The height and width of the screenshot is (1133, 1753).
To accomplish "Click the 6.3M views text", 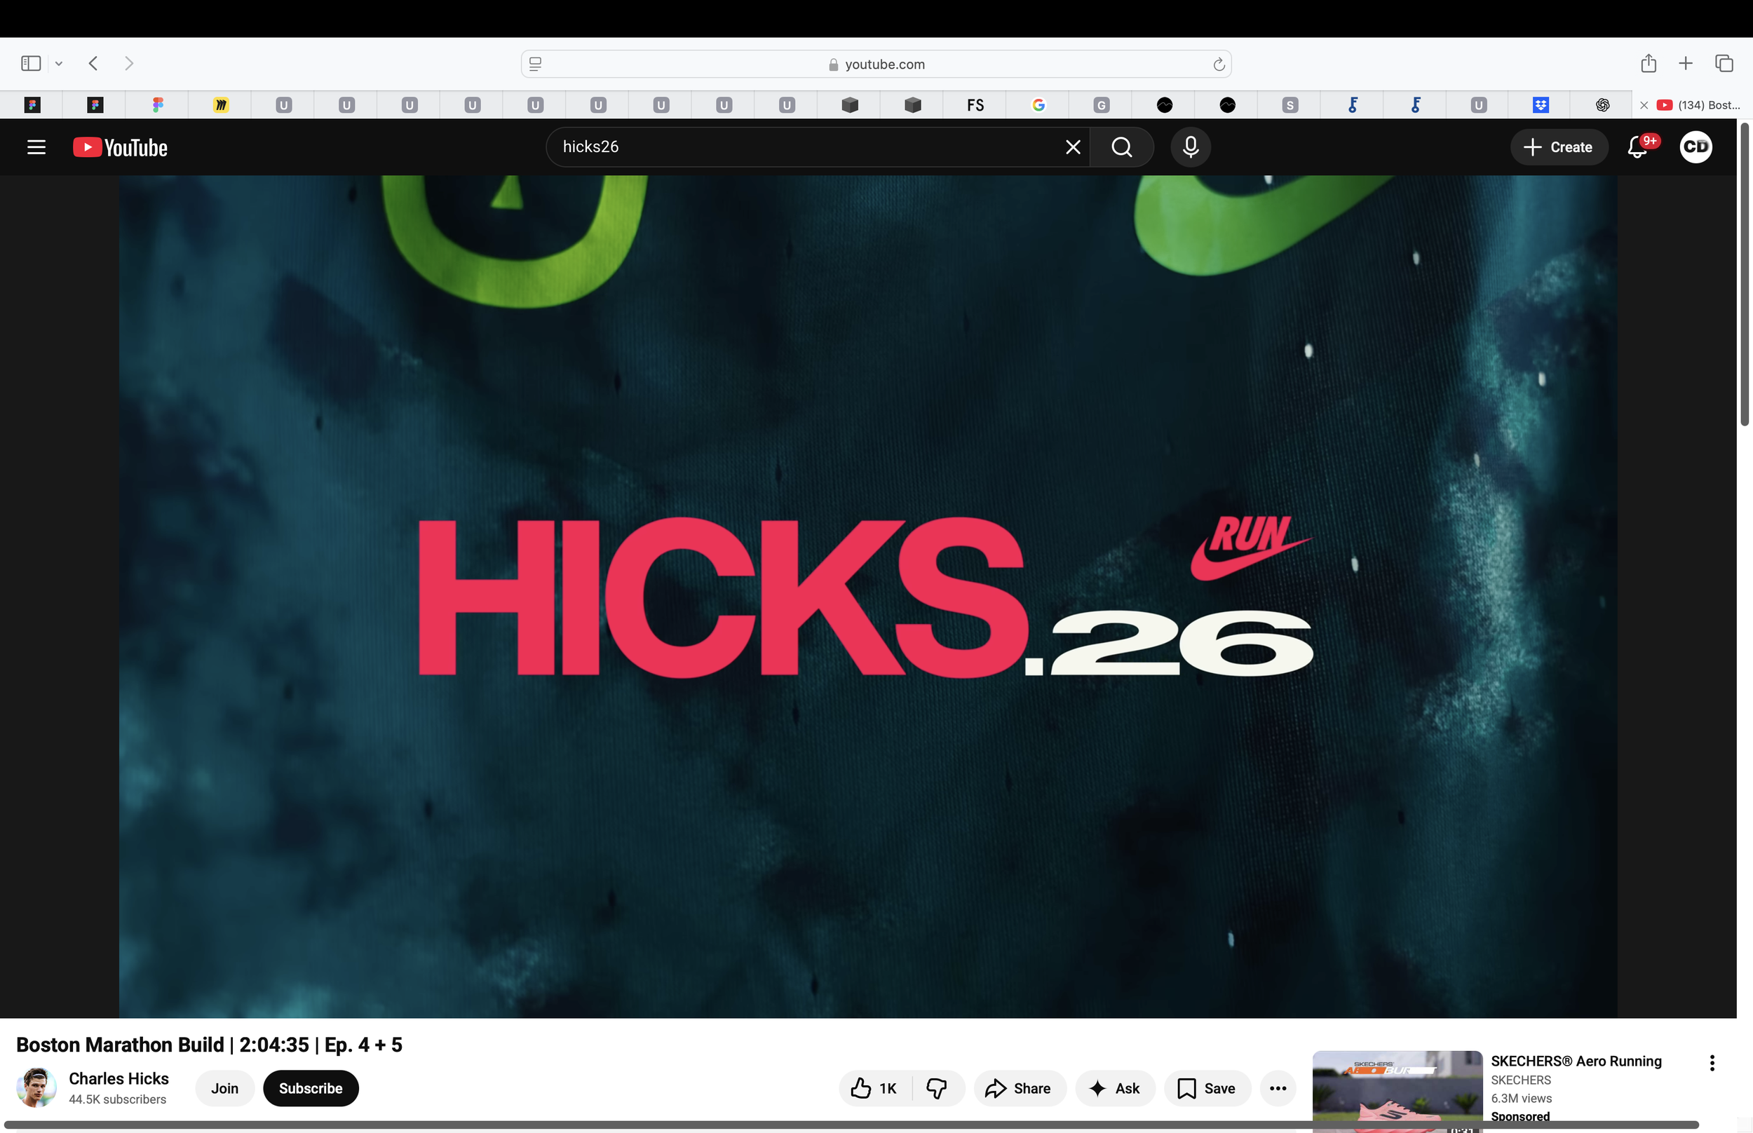I will click(1522, 1098).
